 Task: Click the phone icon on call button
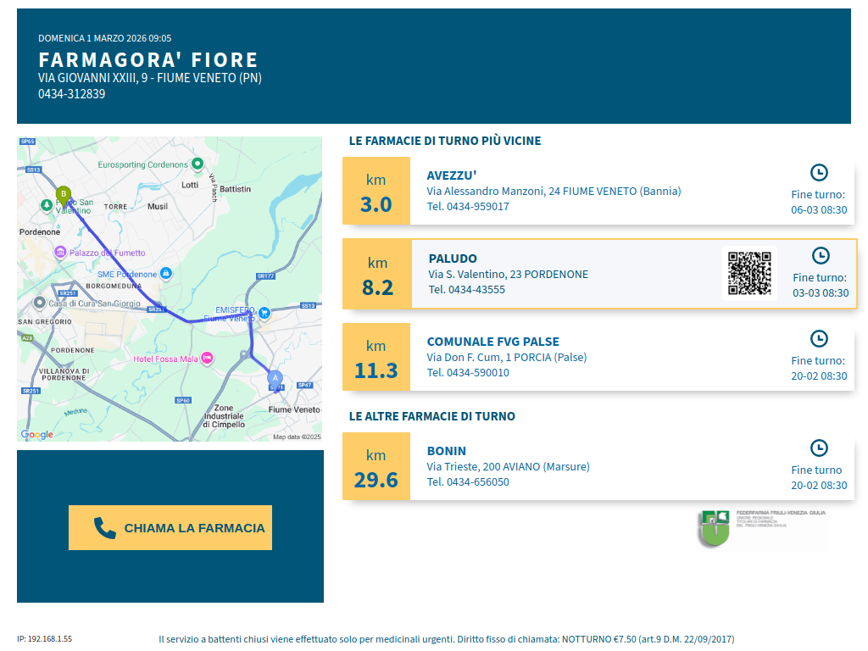(x=104, y=528)
